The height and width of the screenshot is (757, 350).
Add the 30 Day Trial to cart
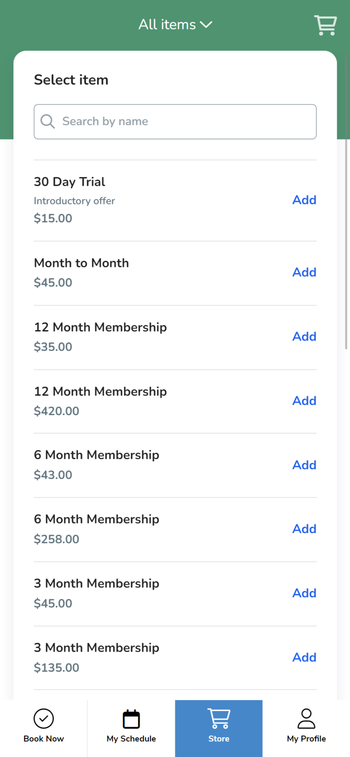pos(304,200)
